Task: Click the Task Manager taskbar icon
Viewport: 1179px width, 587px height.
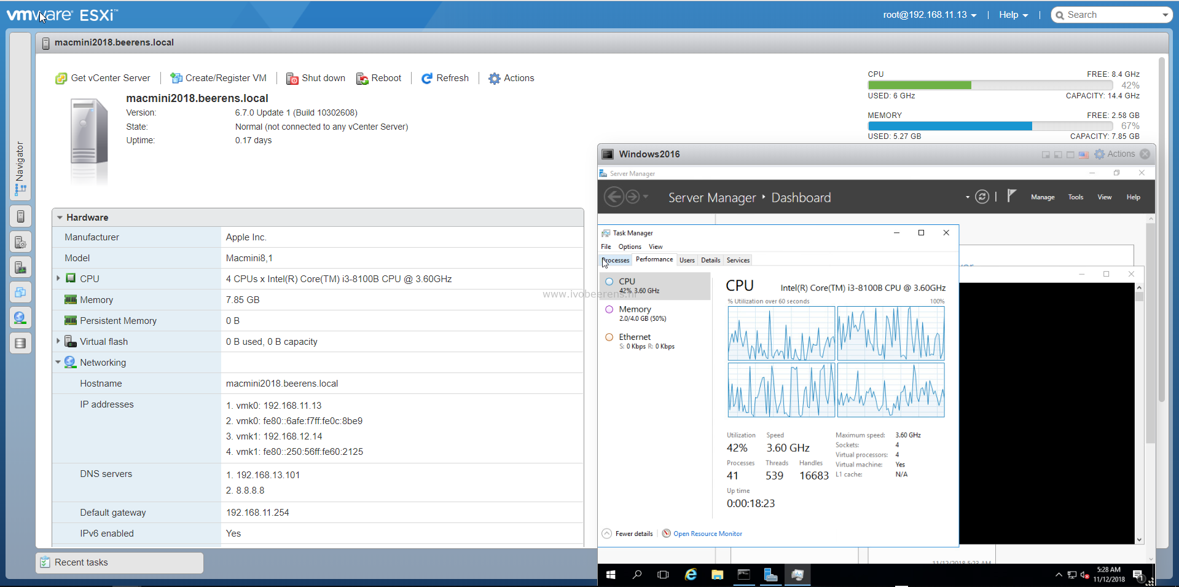Action: tap(797, 575)
